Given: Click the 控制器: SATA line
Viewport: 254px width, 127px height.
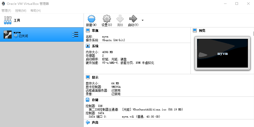Looking at the screenshot, I should (x=95, y=113).
